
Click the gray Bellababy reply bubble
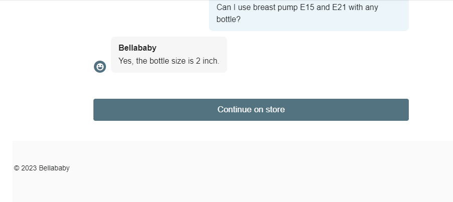click(x=169, y=55)
